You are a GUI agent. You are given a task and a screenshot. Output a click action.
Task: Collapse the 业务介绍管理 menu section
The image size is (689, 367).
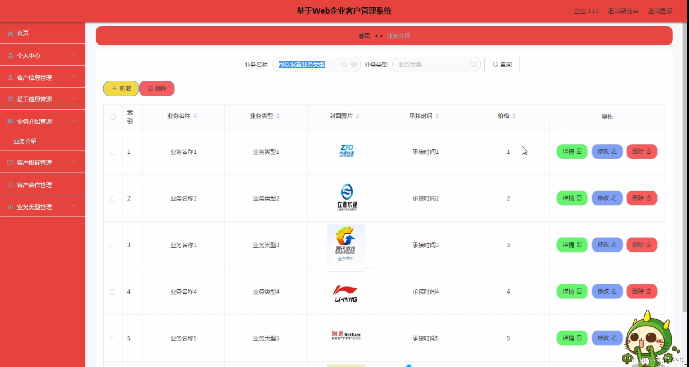75,121
